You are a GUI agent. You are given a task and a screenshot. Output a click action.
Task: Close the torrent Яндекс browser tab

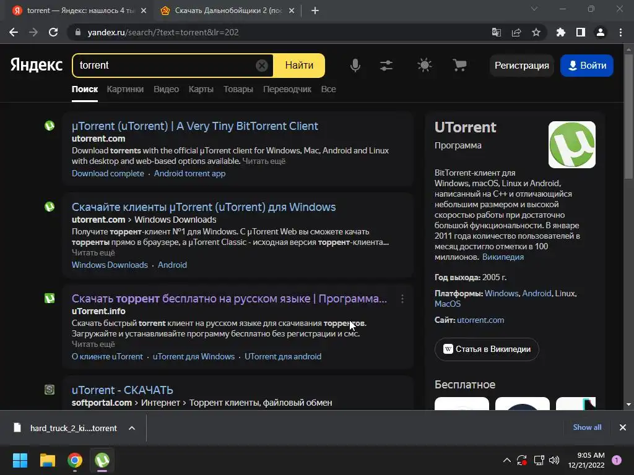pos(144,11)
